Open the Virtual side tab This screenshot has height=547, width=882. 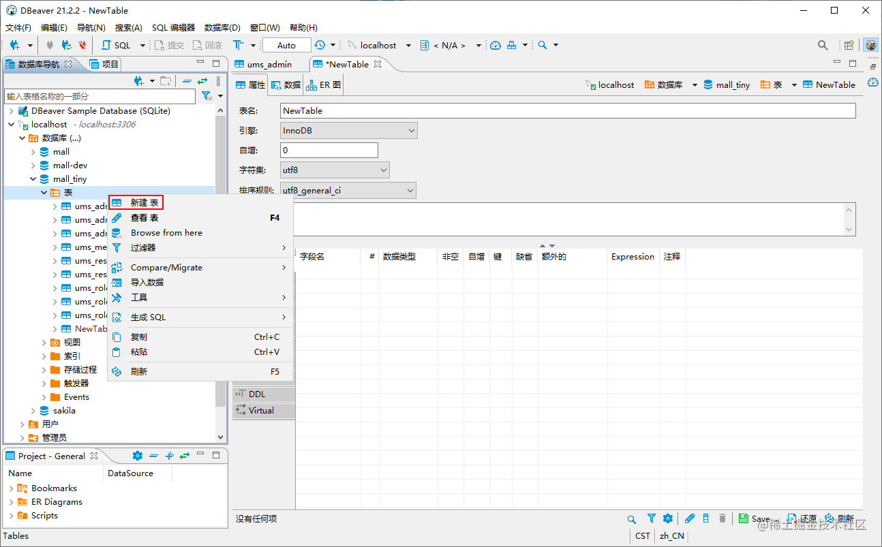point(264,411)
